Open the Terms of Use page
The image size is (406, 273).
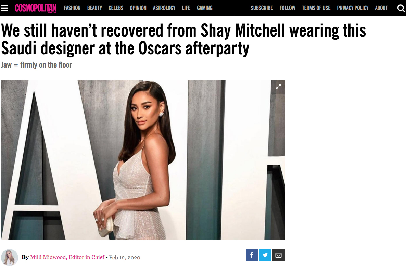click(316, 8)
